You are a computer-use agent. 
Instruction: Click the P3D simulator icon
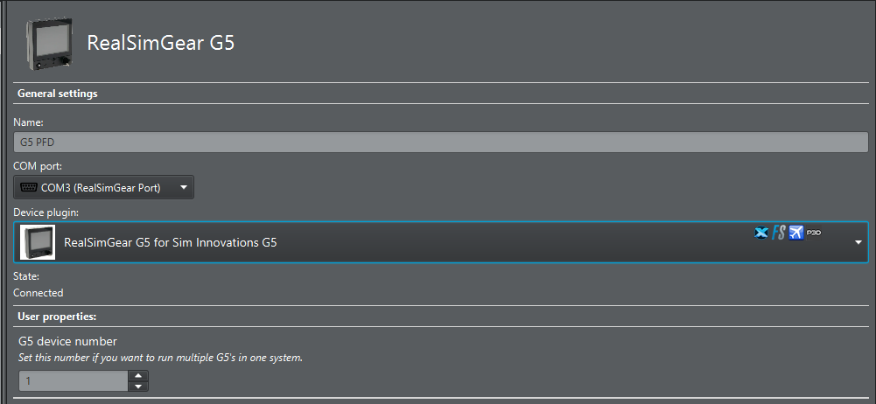pos(814,232)
